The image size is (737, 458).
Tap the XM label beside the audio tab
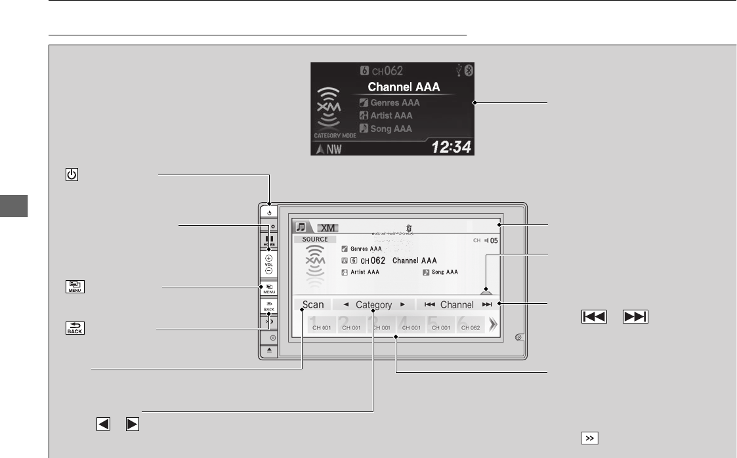point(327,228)
